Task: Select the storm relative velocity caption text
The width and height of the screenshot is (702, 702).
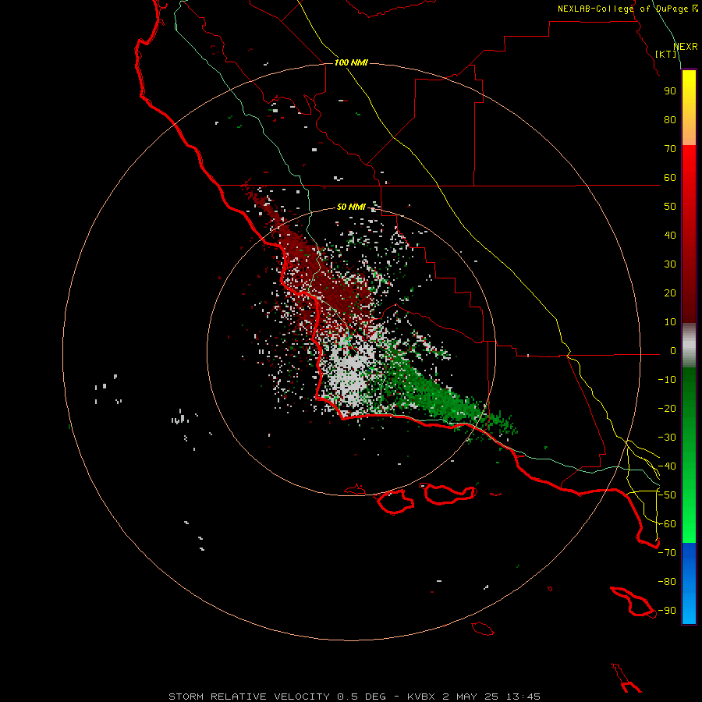Action: pyautogui.click(x=354, y=697)
